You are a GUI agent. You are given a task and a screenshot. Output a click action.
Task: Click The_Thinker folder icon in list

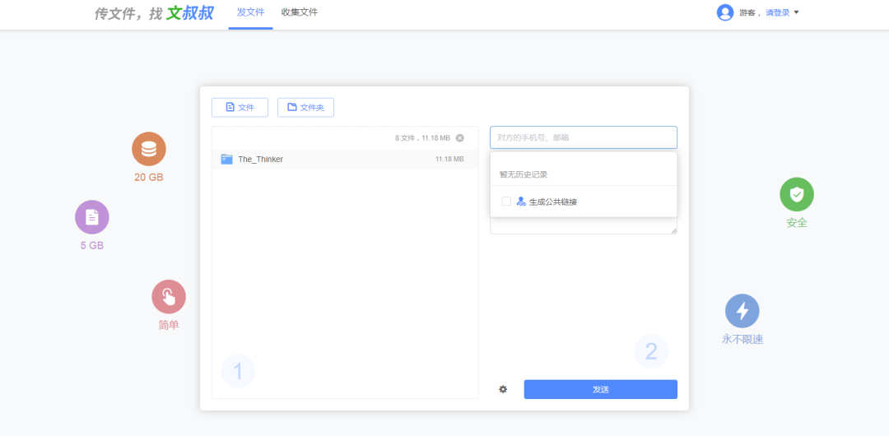226,160
